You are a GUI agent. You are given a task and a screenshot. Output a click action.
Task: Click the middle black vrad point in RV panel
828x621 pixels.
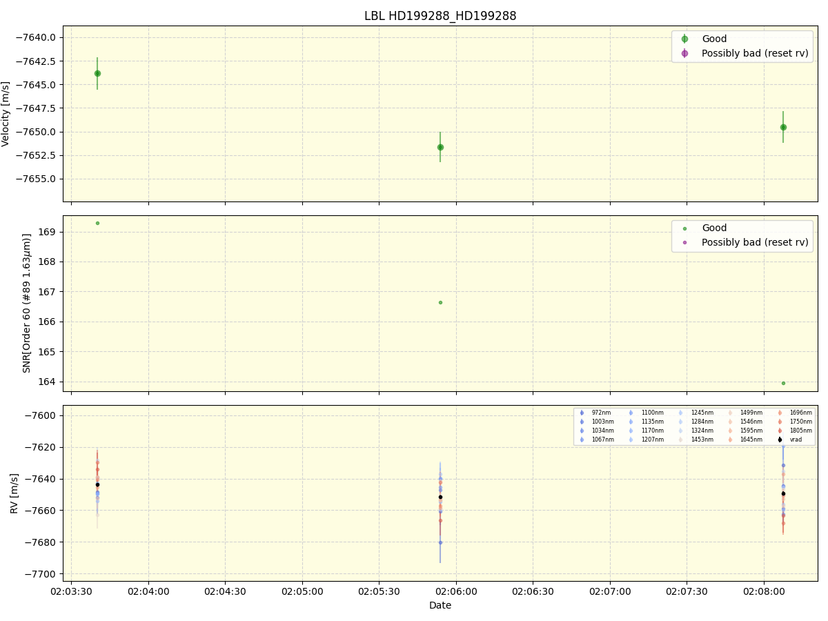click(440, 497)
